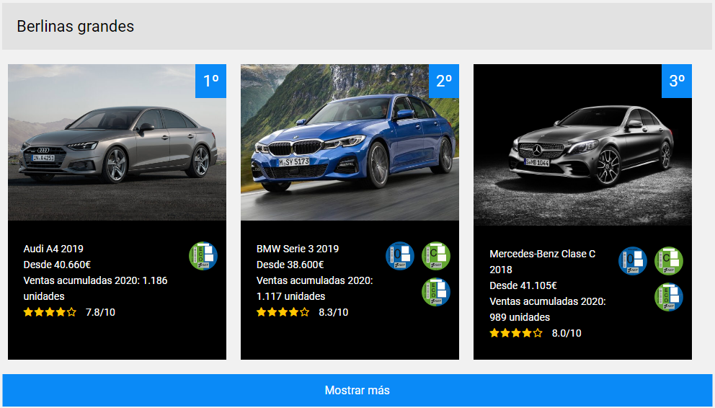Open the dark Mercedes-Benz Clase C car photo
The width and height of the screenshot is (715, 408).
(583, 145)
